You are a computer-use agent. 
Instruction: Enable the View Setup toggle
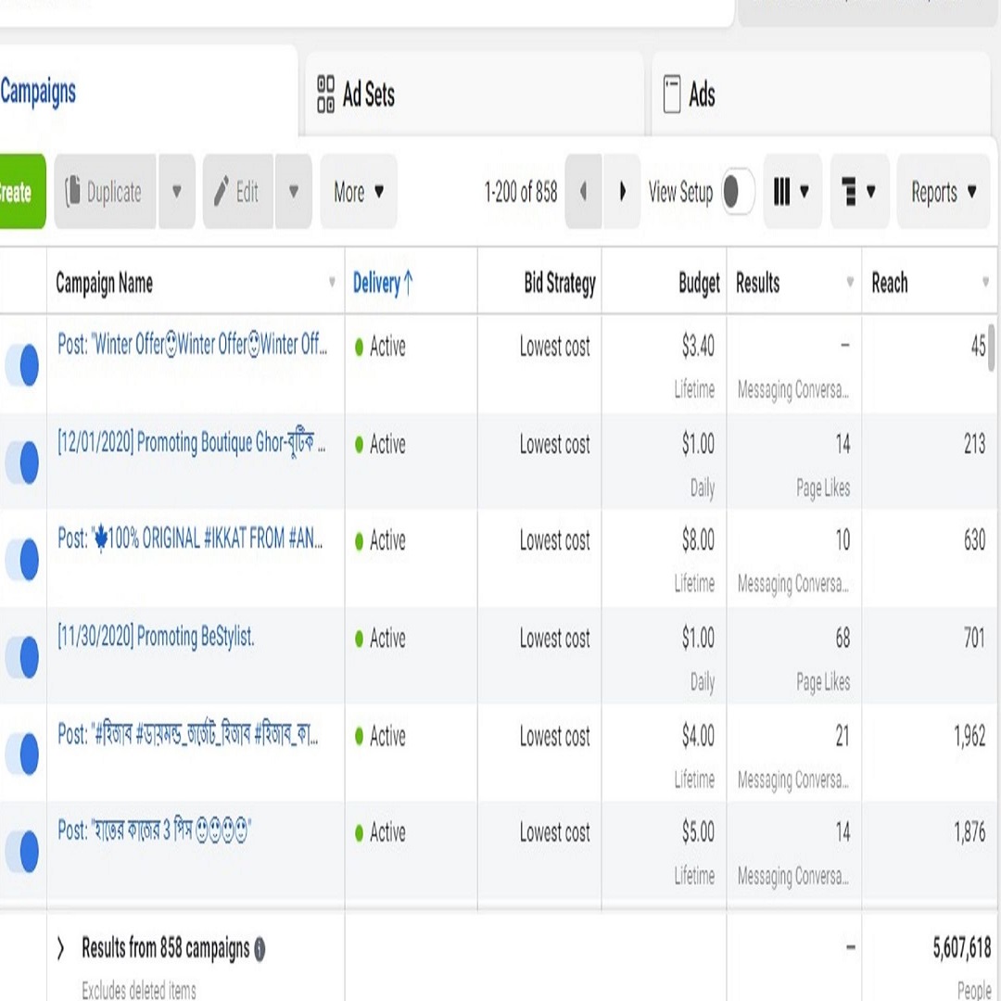738,191
